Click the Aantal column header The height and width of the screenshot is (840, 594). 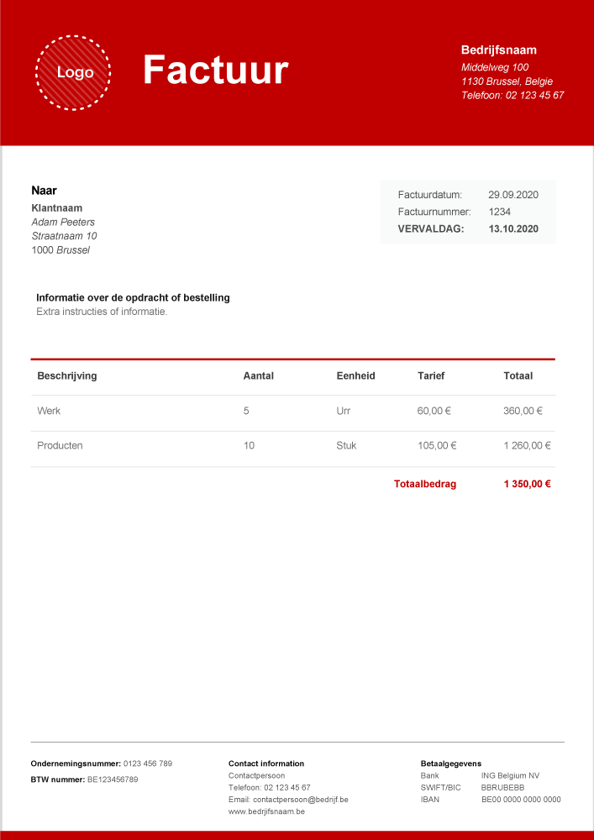click(x=258, y=376)
